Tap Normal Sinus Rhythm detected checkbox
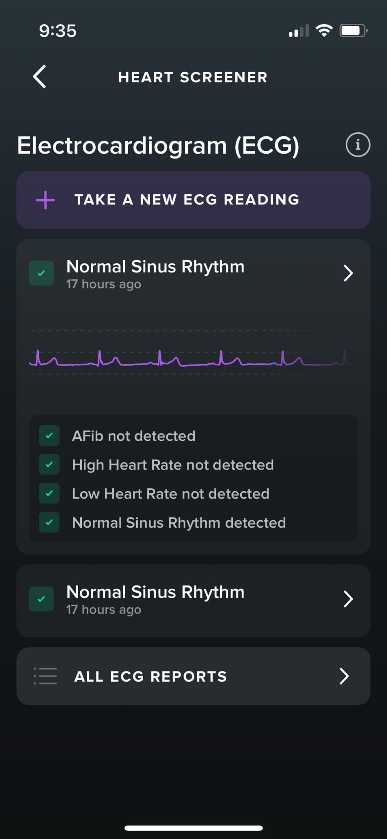Image resolution: width=387 pixels, height=839 pixels. tap(49, 522)
